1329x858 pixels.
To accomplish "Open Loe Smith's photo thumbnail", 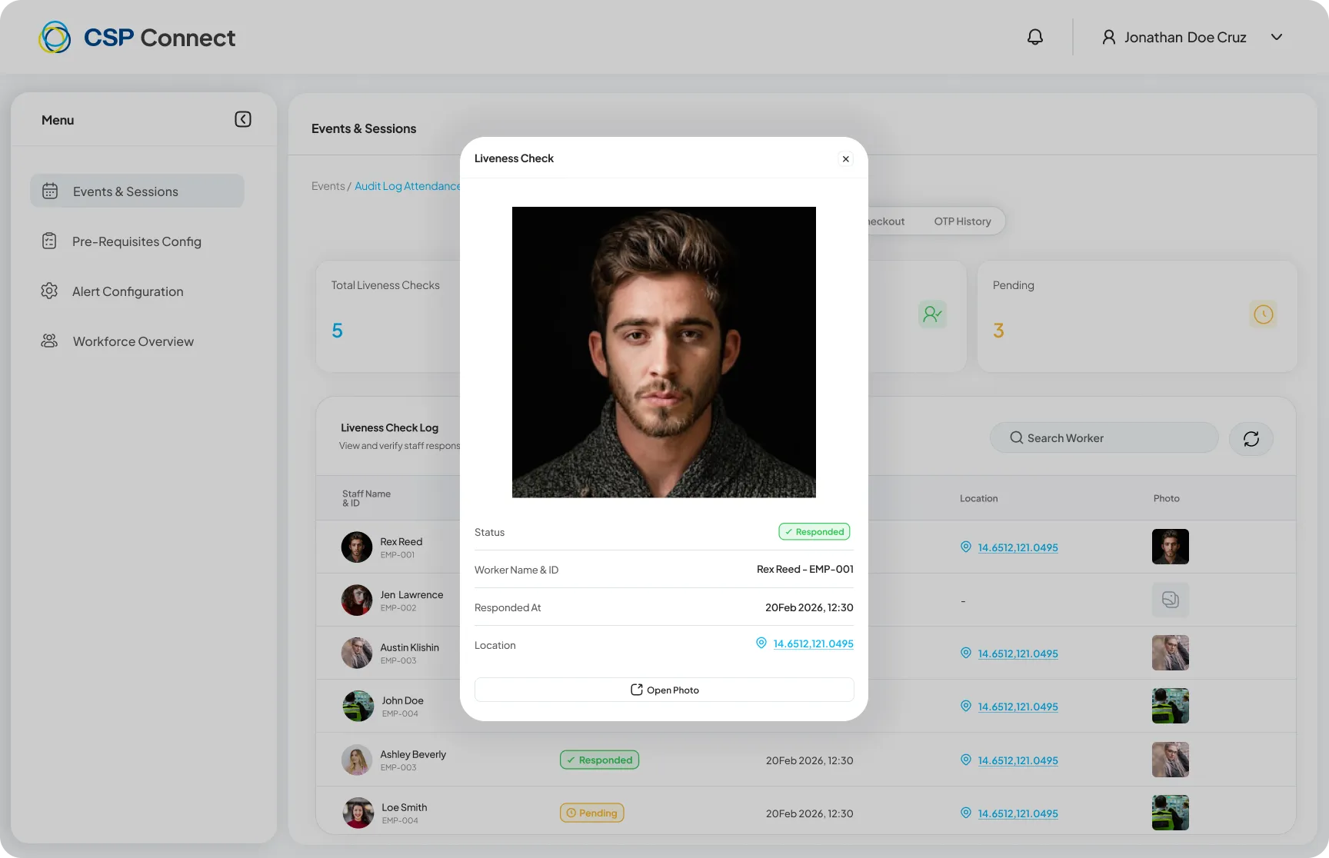I will [1171, 813].
